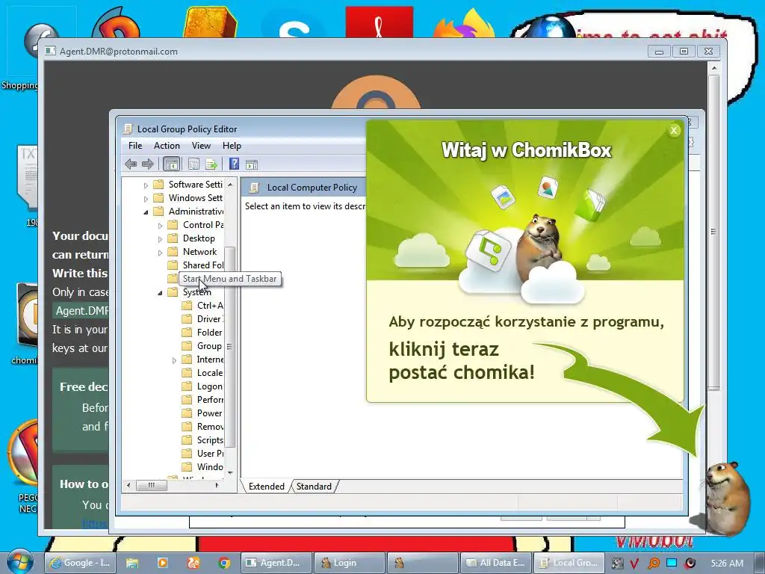The image size is (765, 574).
Task: Select the Ctrl+Alt+Del folder under System
Action: click(x=210, y=306)
